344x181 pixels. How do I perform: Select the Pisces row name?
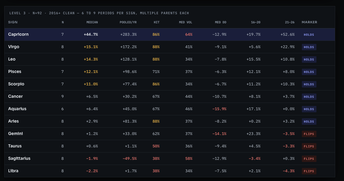point(15,72)
